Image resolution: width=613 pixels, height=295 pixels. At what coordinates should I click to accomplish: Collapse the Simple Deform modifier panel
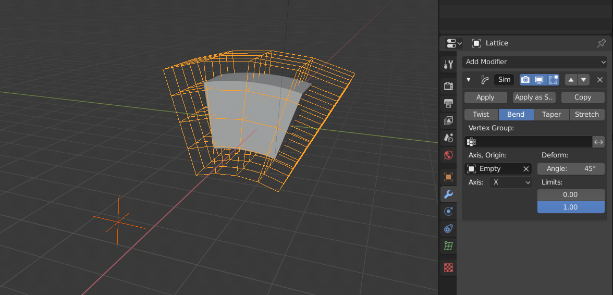(468, 80)
